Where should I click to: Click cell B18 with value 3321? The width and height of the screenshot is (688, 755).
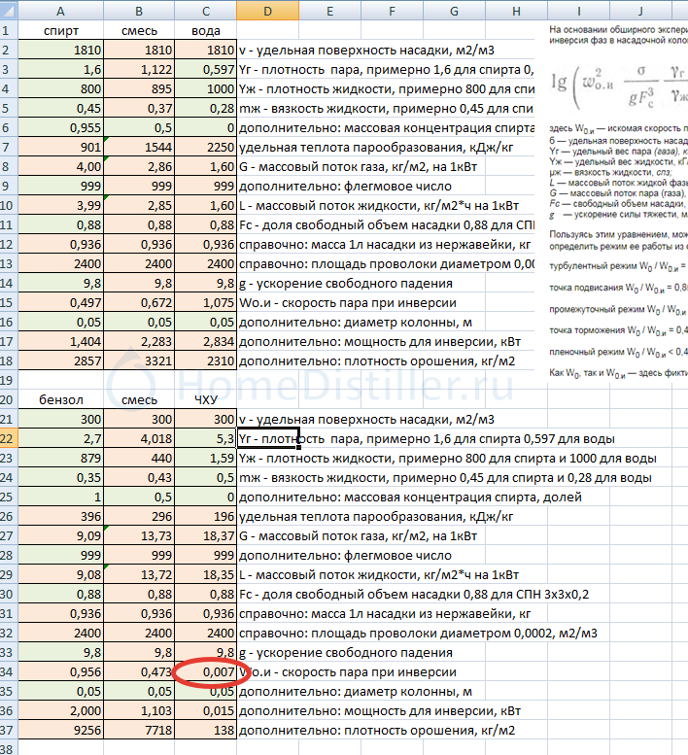click(139, 360)
